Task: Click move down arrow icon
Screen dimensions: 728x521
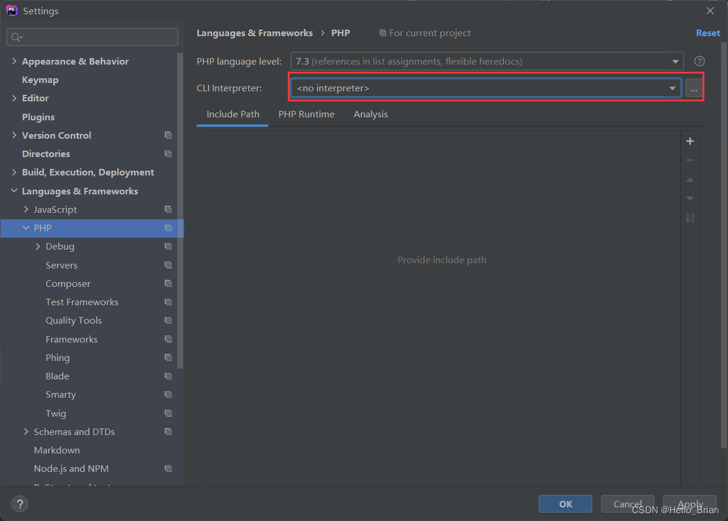Action: 690,199
